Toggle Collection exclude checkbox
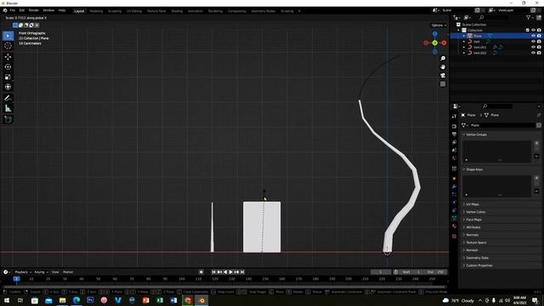The width and height of the screenshot is (544, 306). pyautogui.click(x=527, y=31)
